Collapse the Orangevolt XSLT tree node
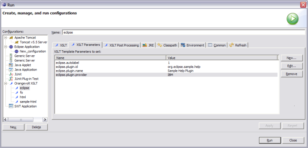Screen dimensions: 308x148 (5, 84)
